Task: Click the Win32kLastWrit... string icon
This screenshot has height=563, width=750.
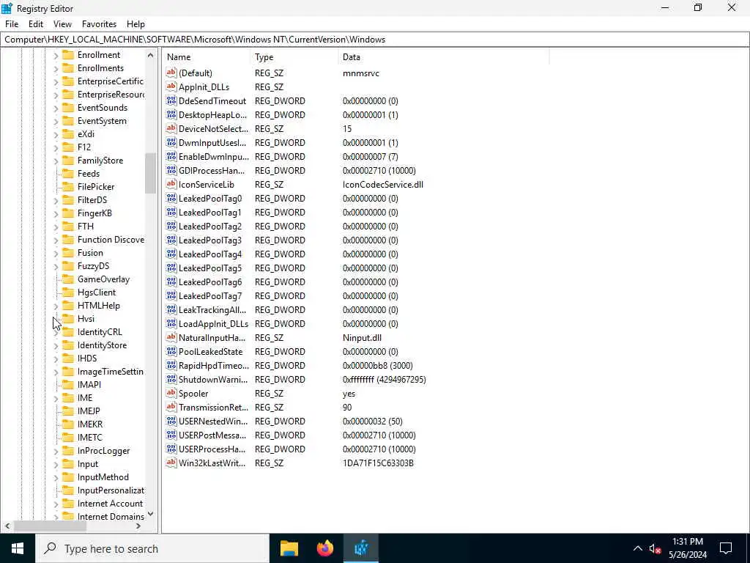Action: [171, 463]
